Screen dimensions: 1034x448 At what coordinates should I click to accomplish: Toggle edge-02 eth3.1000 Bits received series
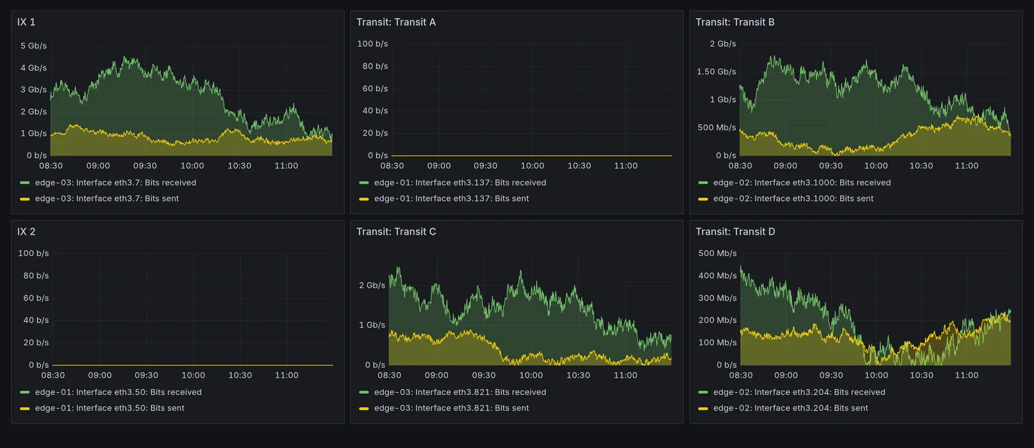click(x=802, y=183)
